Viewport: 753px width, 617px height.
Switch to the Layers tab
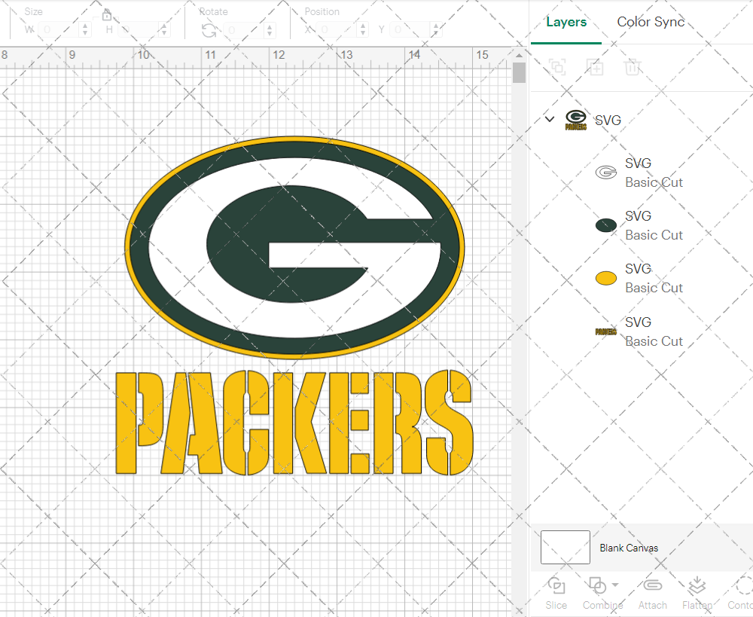click(566, 22)
